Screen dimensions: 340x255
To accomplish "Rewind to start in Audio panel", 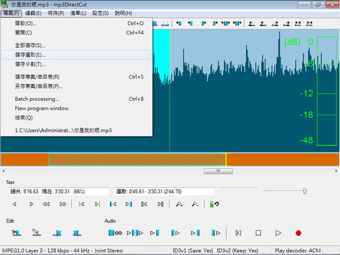I will click(239, 233).
